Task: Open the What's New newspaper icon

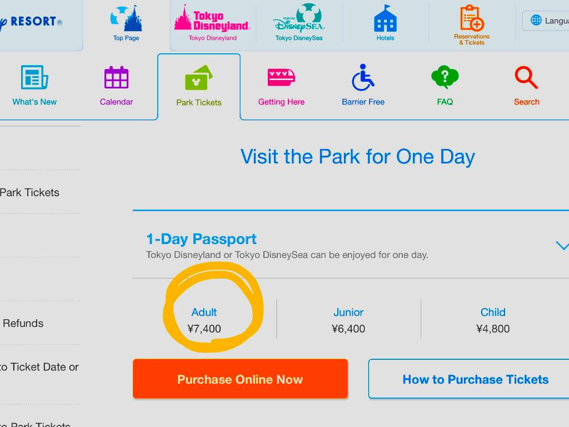Action: pos(34,78)
